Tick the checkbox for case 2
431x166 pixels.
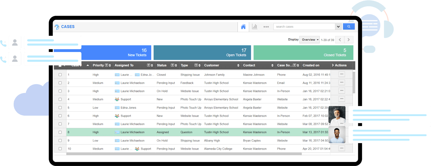click(x=60, y=83)
